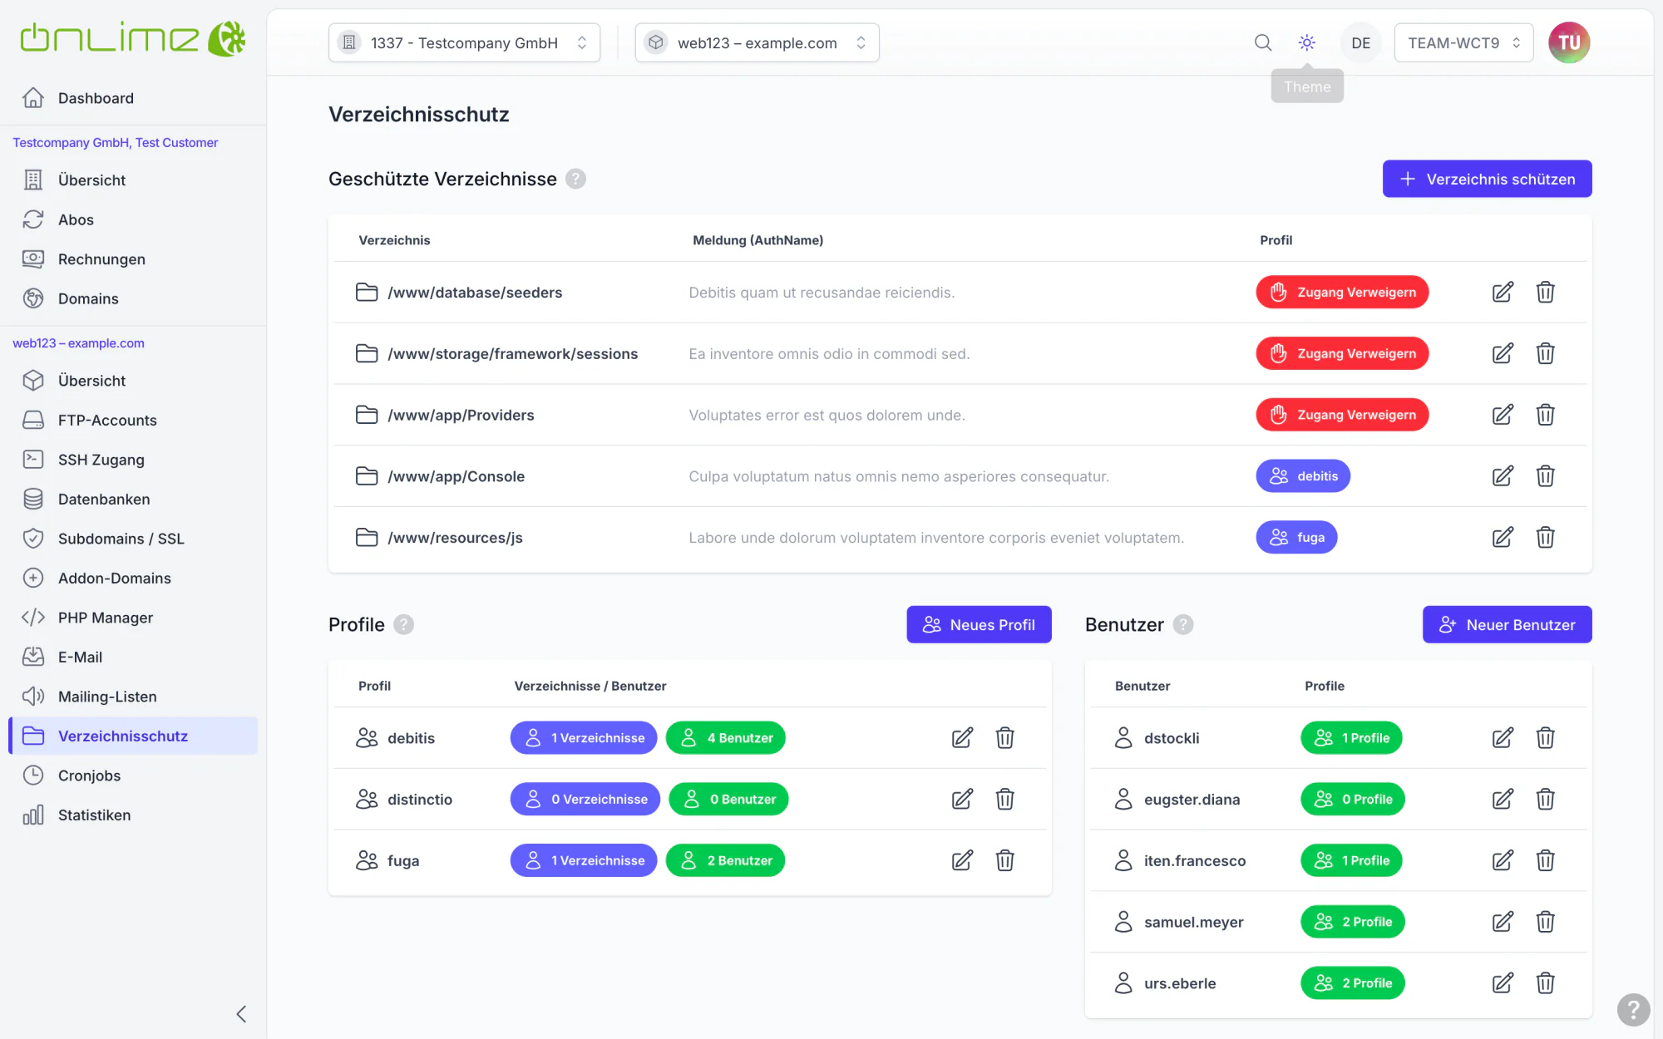1663x1039 pixels.
Task: Delete the /www/app/Providers protected directory
Action: [x=1546, y=415]
